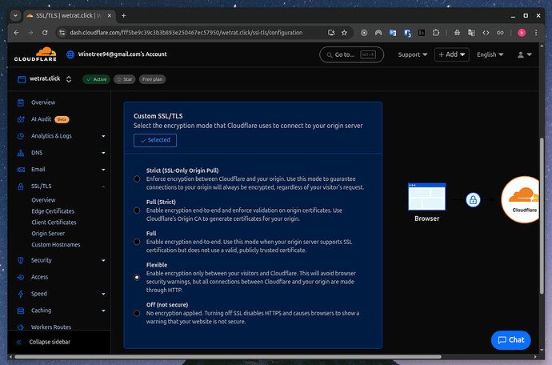Click the Free plan badge
This screenshot has width=552, height=365.
point(153,79)
